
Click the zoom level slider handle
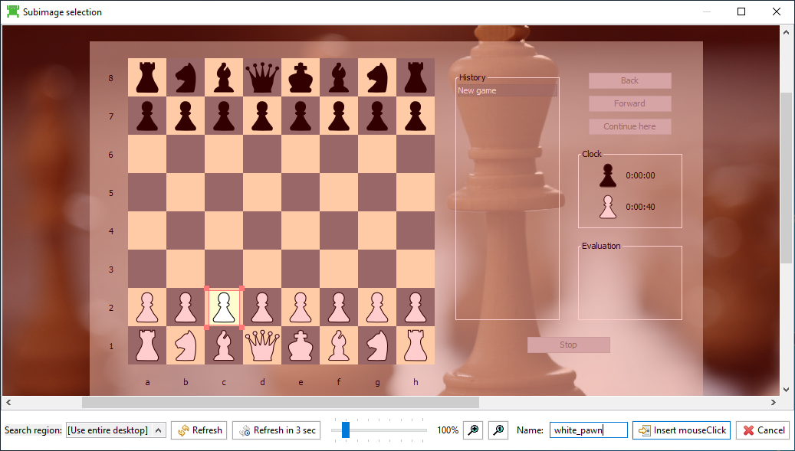point(346,430)
